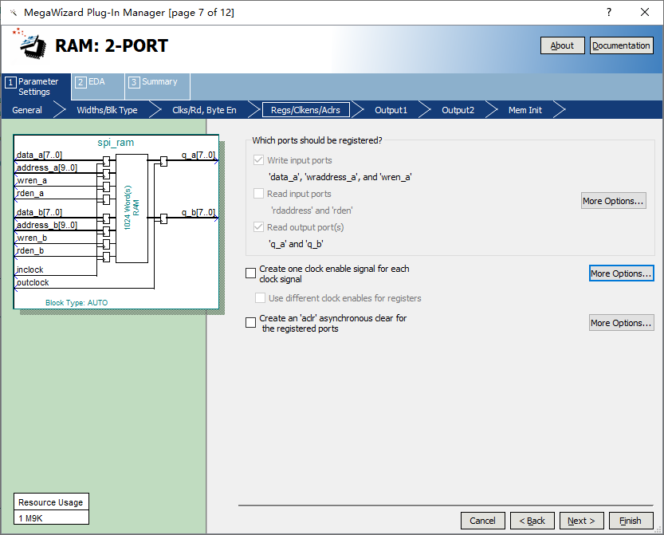Enable the 'aclr' asynchronous clear checkbox
The width and height of the screenshot is (664, 535).
[x=251, y=323]
